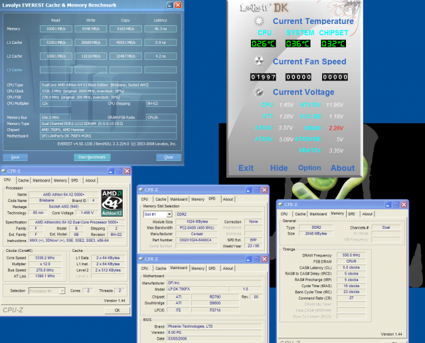Select Memory tab in CPU-Z SPD window
Screen dimensions: 425x343
198,199
